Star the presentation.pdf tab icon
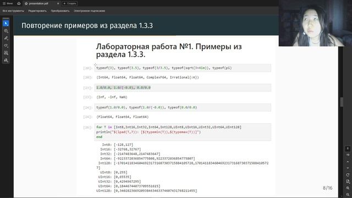 pyautogui.click(x=26, y=4)
